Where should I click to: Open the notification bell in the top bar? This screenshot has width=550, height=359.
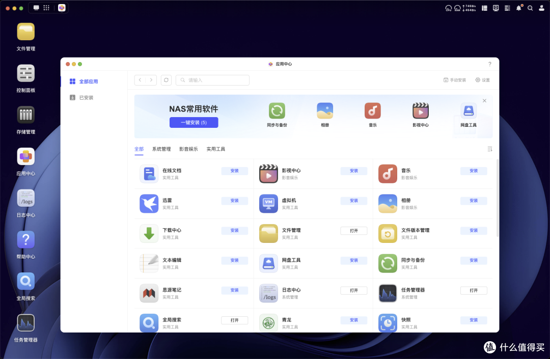(519, 8)
